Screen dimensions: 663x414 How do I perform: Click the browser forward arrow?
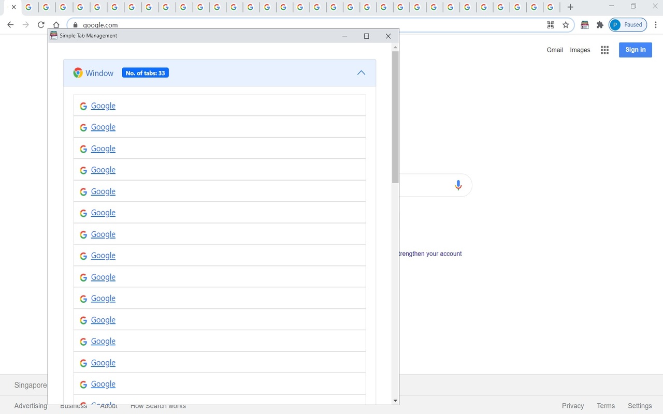pos(26,25)
